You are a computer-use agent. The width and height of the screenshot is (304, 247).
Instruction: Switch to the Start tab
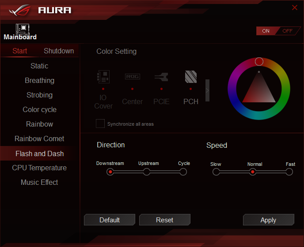pyautogui.click(x=19, y=51)
